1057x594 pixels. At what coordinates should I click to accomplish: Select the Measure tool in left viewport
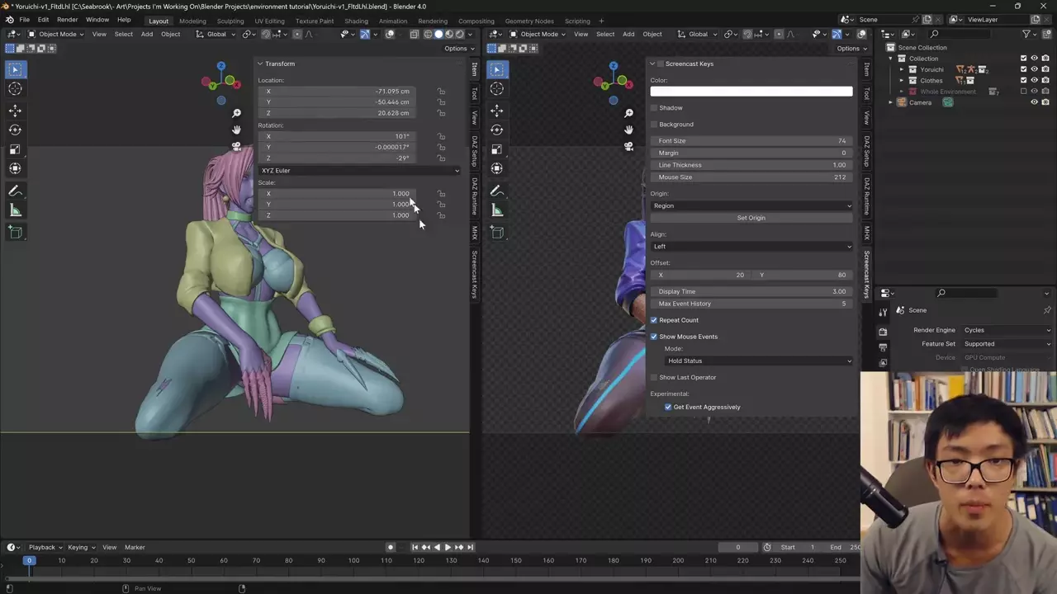(x=15, y=210)
